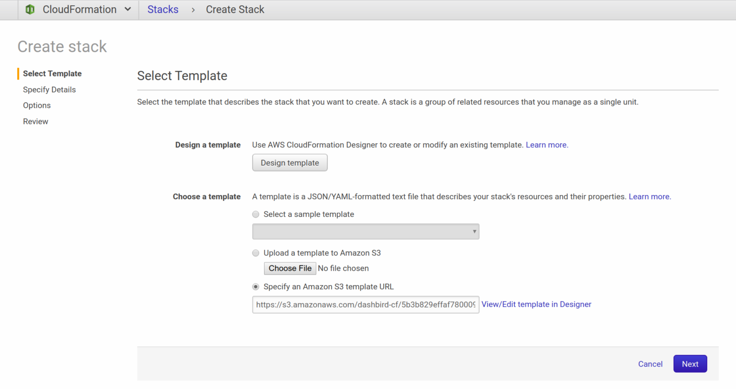Highlight the Select Template step

(52, 73)
